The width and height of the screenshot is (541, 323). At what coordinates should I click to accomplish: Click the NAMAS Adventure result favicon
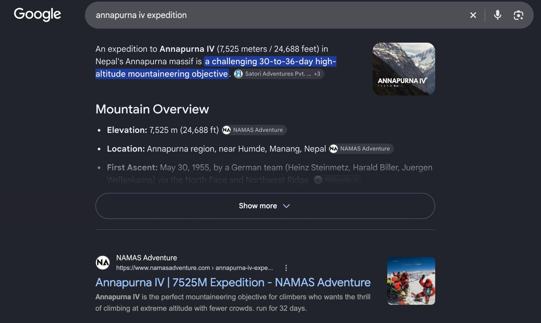tap(103, 263)
